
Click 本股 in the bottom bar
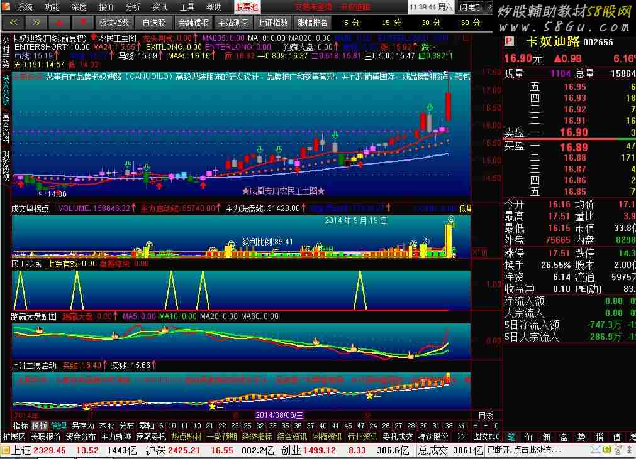(107, 426)
